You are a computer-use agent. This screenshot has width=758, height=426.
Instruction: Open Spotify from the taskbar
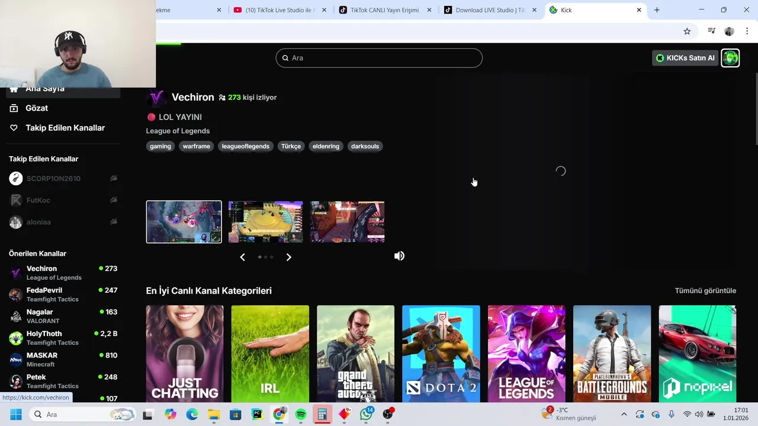(x=301, y=415)
